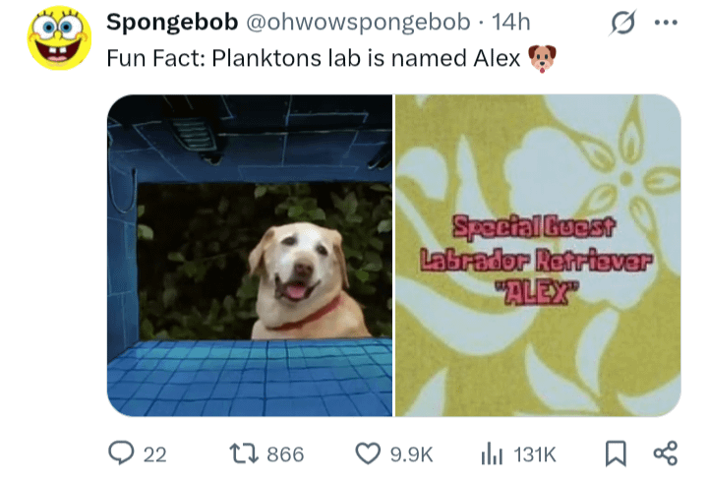The width and height of the screenshot is (708, 483).
Task: Open the three-dot more options menu
Action: click(666, 23)
